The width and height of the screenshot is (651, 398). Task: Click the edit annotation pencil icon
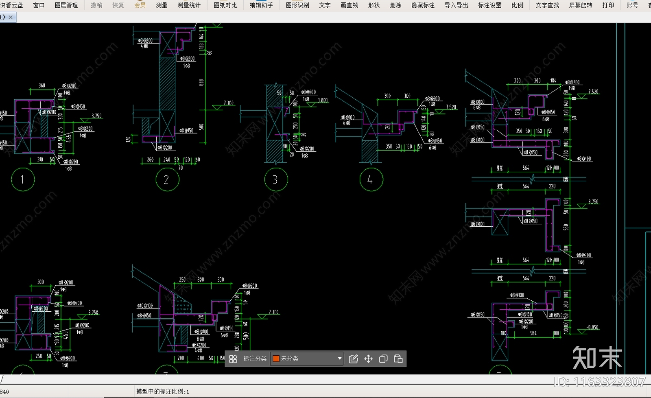click(354, 359)
